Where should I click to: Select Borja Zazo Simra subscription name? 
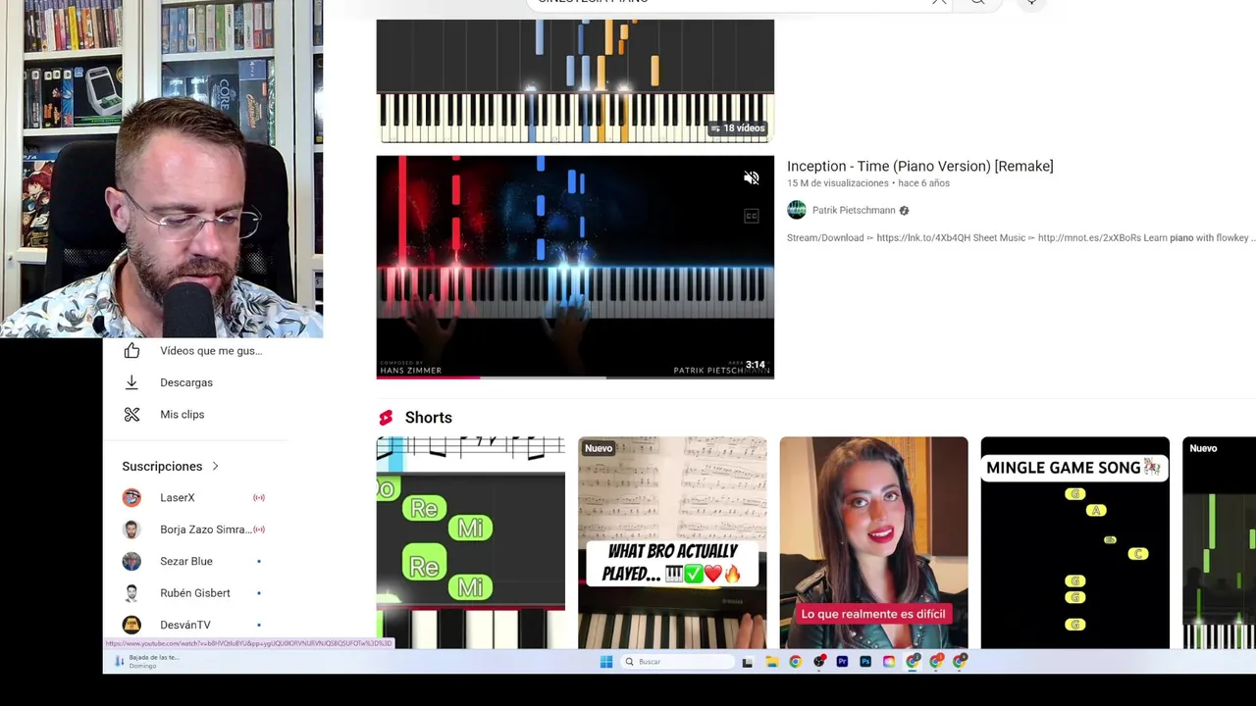pos(206,529)
